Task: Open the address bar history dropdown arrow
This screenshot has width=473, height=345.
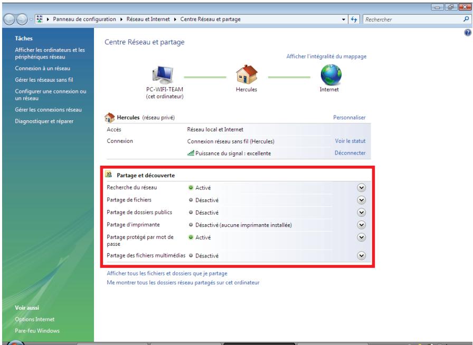Action: pos(343,20)
